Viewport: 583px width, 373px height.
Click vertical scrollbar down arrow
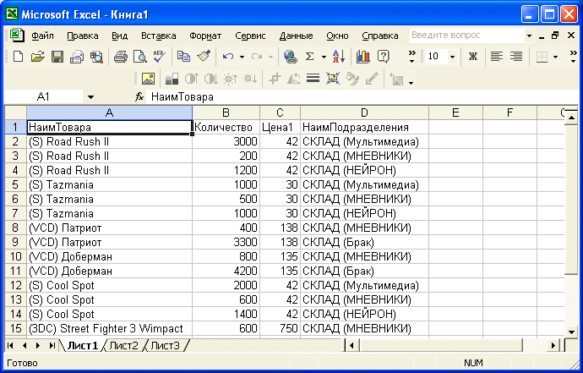tap(571, 332)
